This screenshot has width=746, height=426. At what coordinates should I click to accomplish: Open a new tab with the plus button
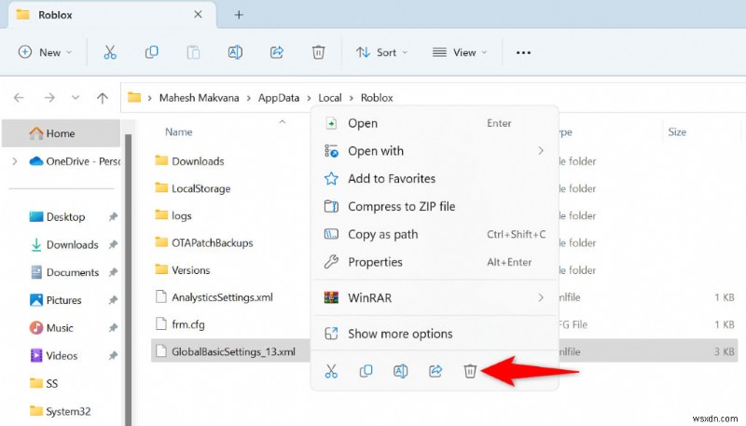(239, 15)
